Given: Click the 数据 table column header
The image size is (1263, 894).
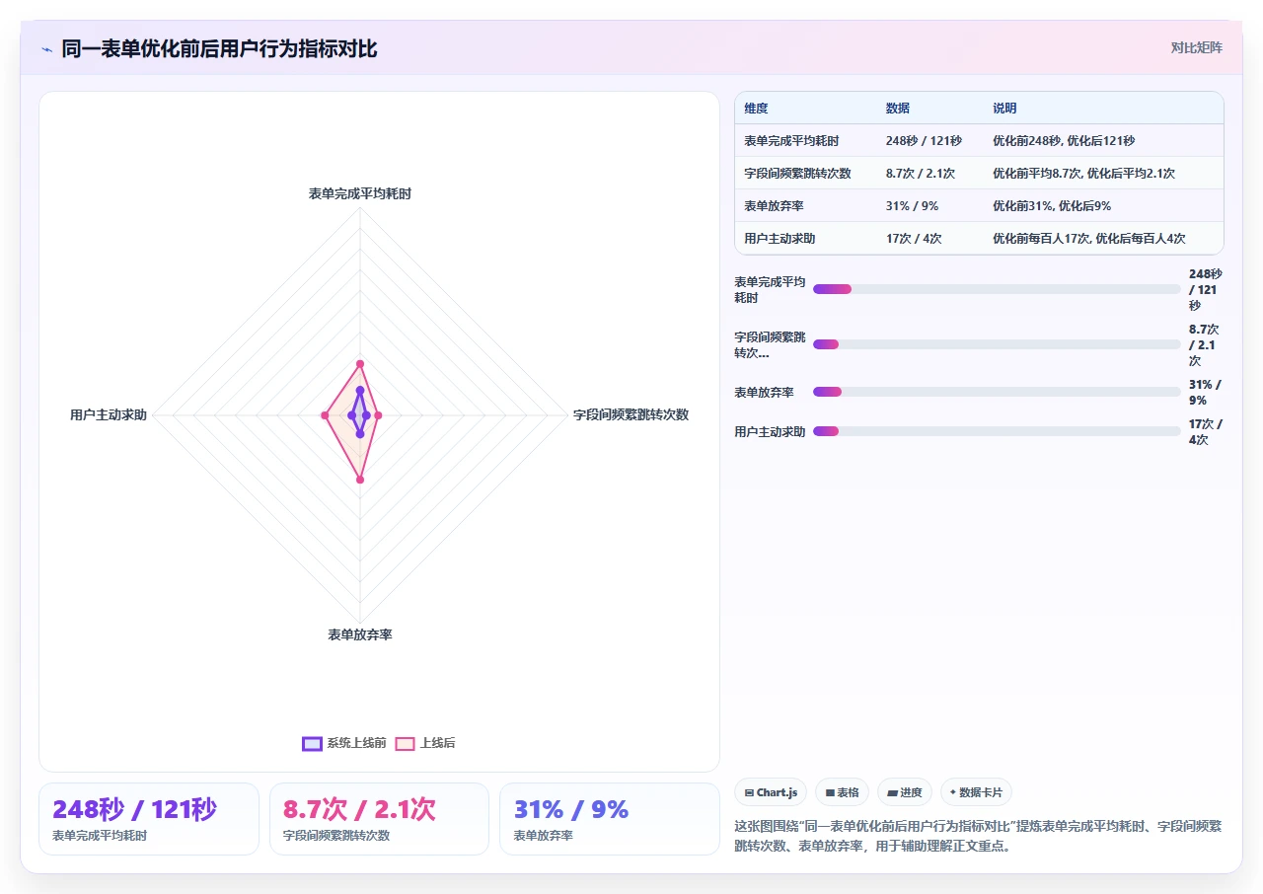Looking at the screenshot, I should tap(898, 109).
